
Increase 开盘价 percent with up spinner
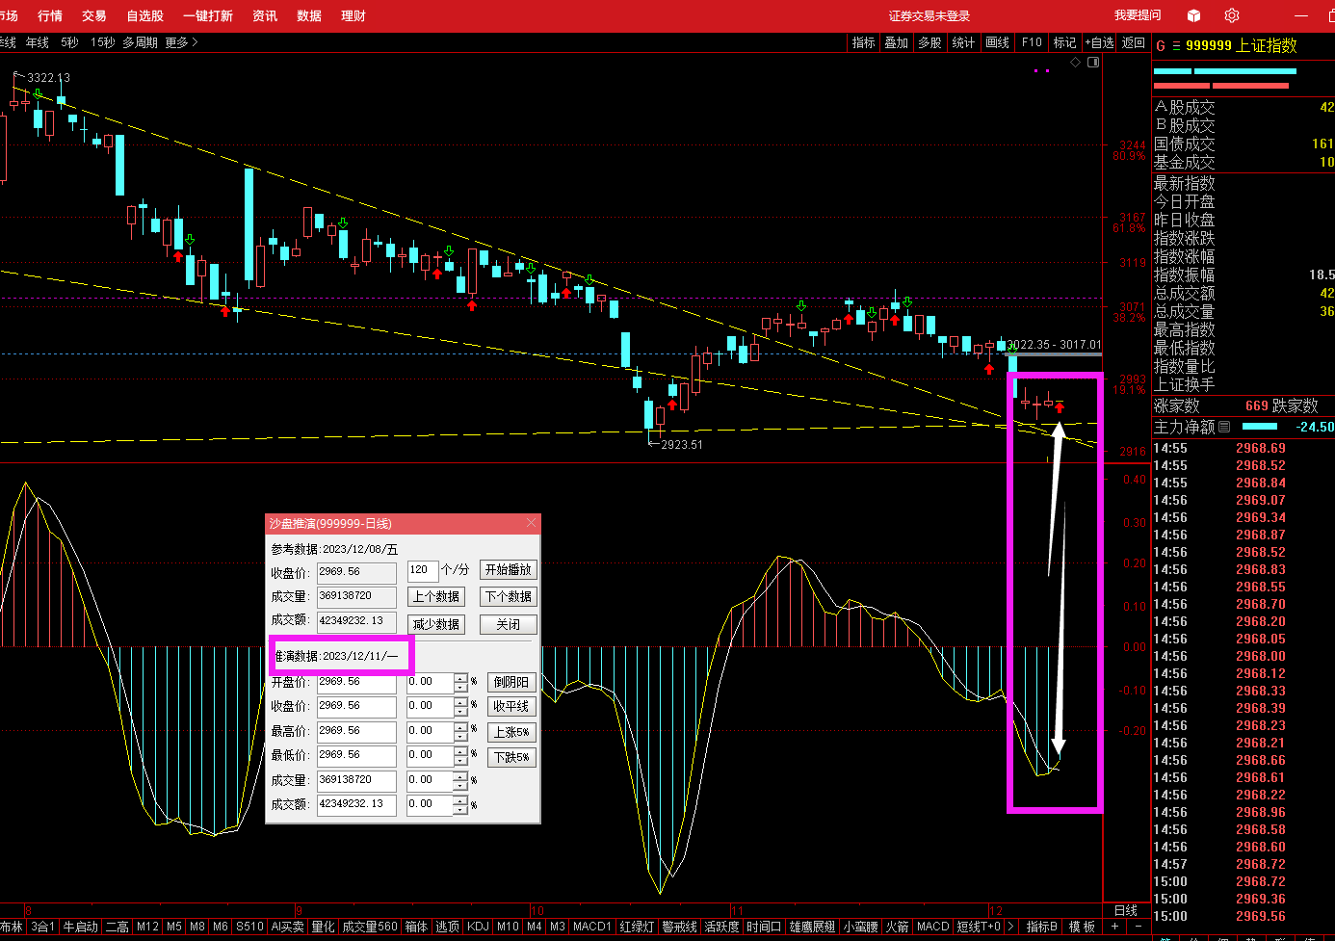460,678
